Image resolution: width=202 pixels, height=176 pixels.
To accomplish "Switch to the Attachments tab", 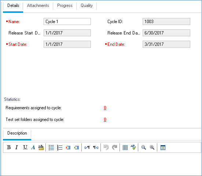I will 38,5.
